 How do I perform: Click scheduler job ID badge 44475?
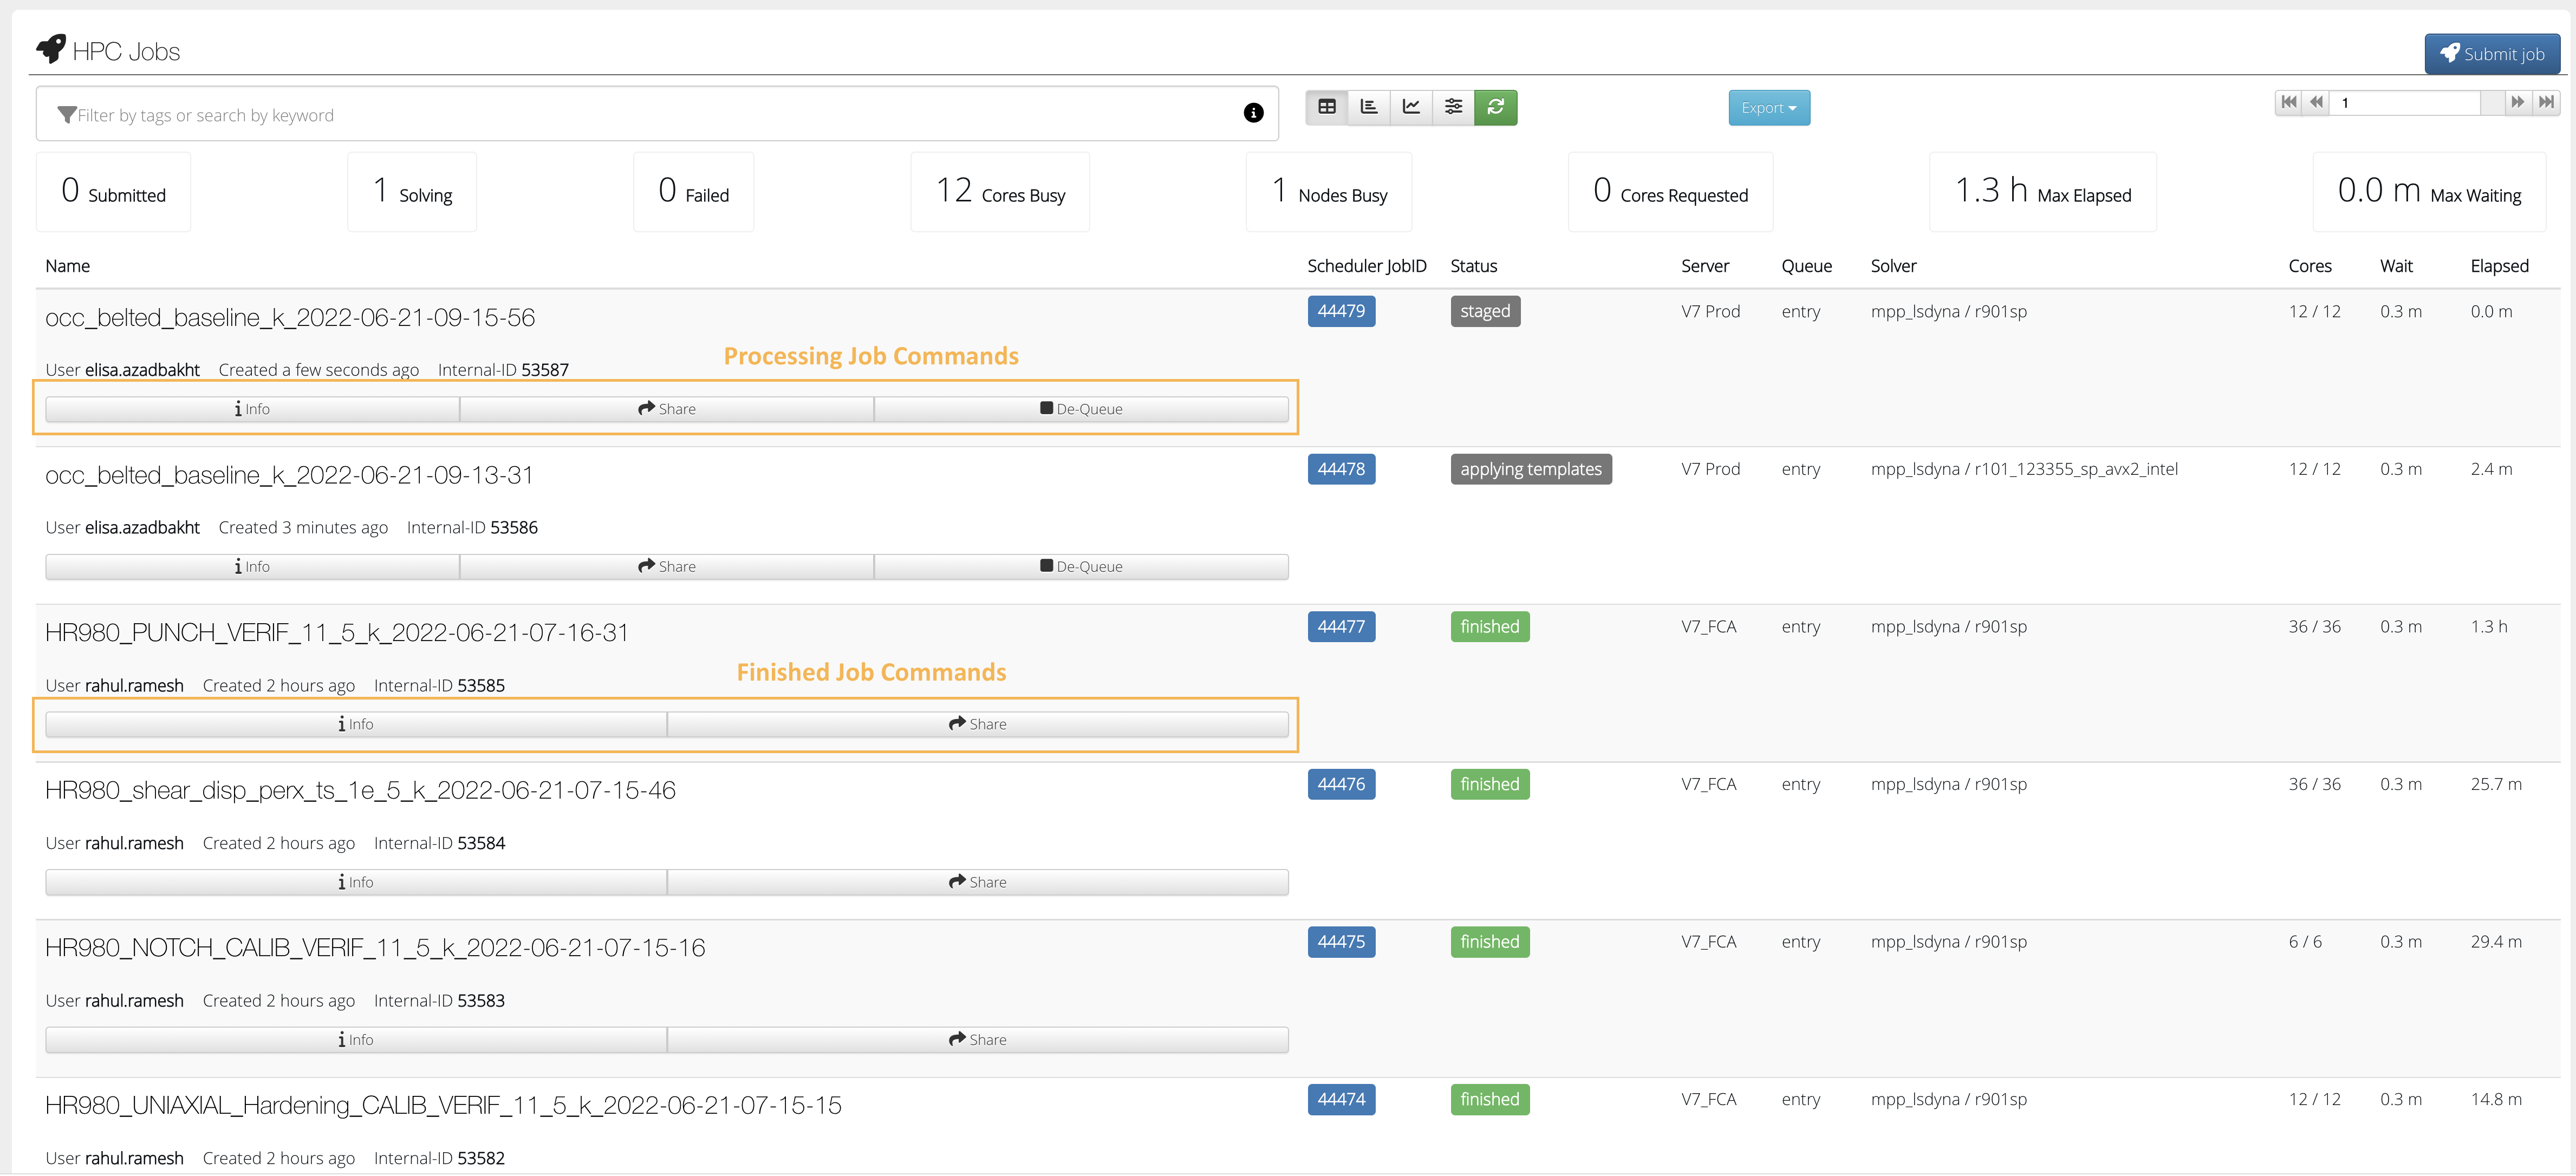[x=1341, y=942]
